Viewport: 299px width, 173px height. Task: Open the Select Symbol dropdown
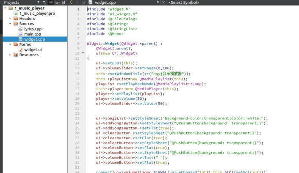pos(184,2)
